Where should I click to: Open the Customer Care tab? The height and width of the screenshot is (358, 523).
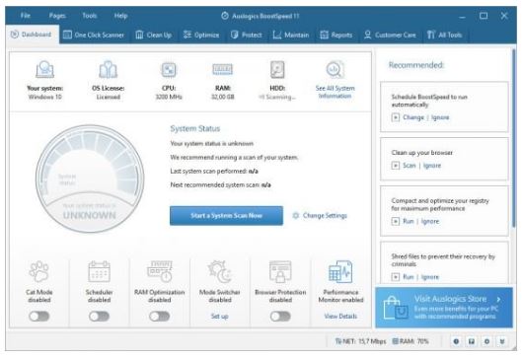(390, 35)
